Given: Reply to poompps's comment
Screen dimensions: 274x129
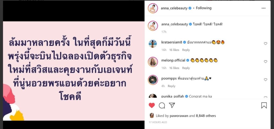Looking at the screenshot, I should pos(172,86).
